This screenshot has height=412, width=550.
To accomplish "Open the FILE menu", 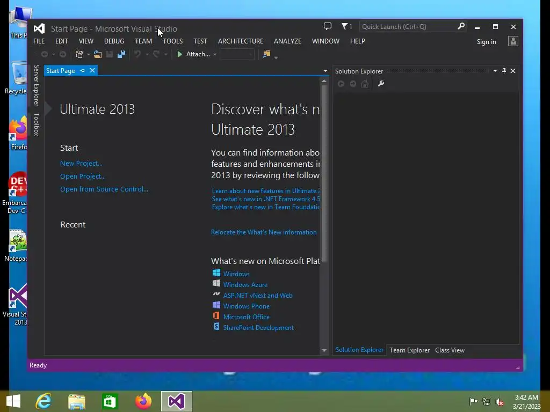I will 39,41.
